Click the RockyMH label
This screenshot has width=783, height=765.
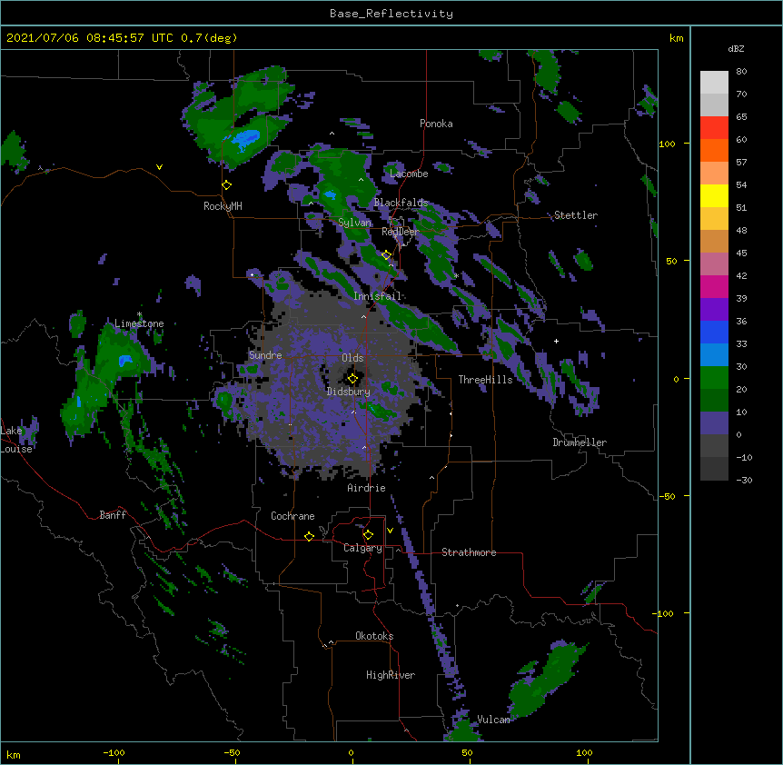[x=223, y=205]
